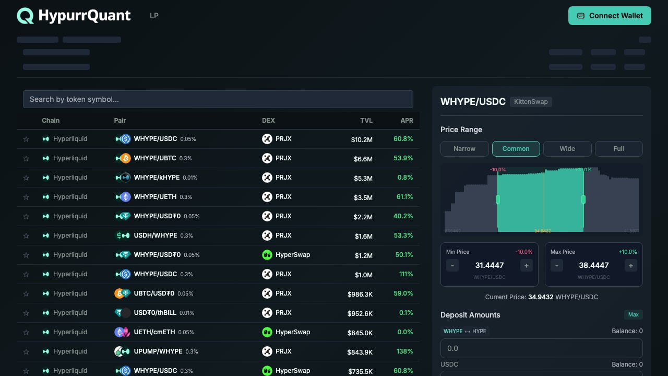The width and height of the screenshot is (668, 376).
Task: Star the USD₮0/thBILL pool
Action: click(26, 313)
